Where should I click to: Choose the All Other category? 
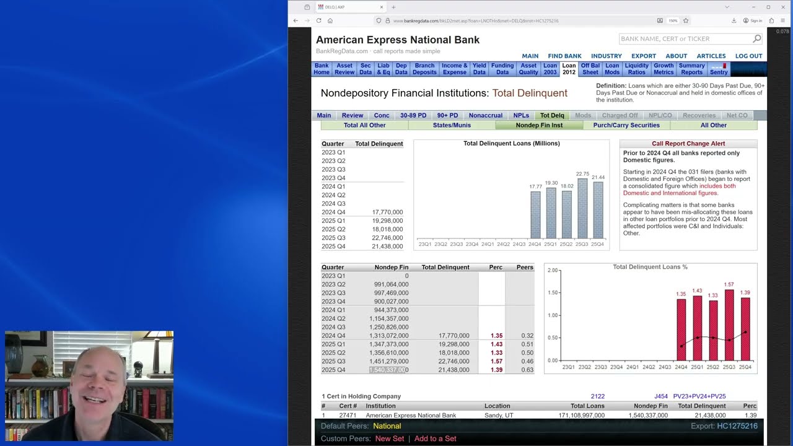click(x=714, y=125)
